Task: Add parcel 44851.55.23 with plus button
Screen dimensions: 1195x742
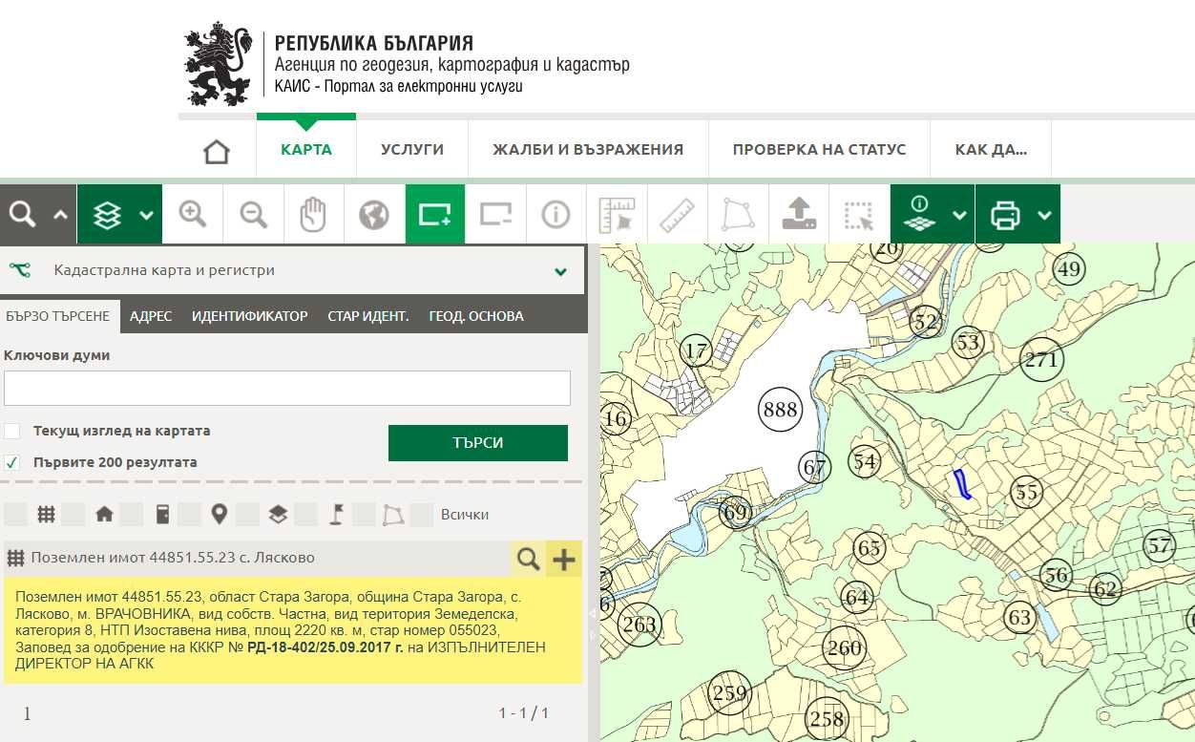Action: pyautogui.click(x=564, y=560)
